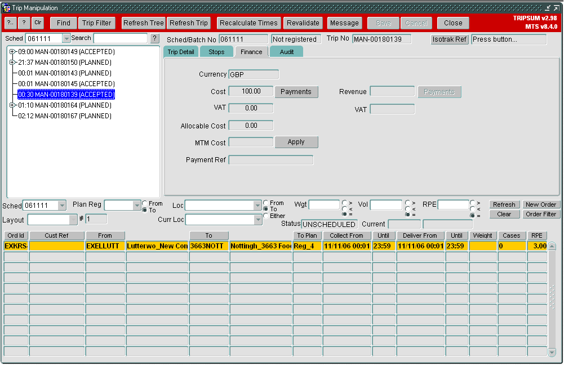
Task: Select the Finance tab
Action: (x=251, y=52)
